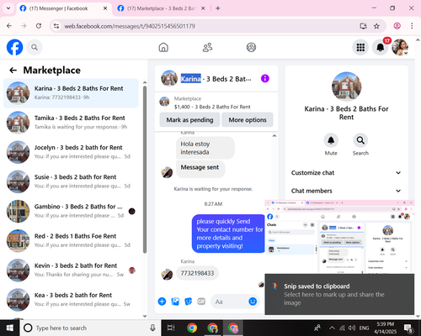Open the Jocelyn - 3 beds 2 bath chat

(71, 152)
